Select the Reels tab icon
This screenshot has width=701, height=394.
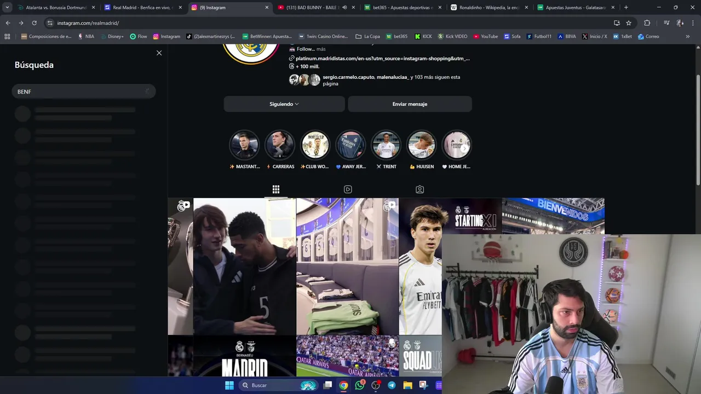[348, 189]
